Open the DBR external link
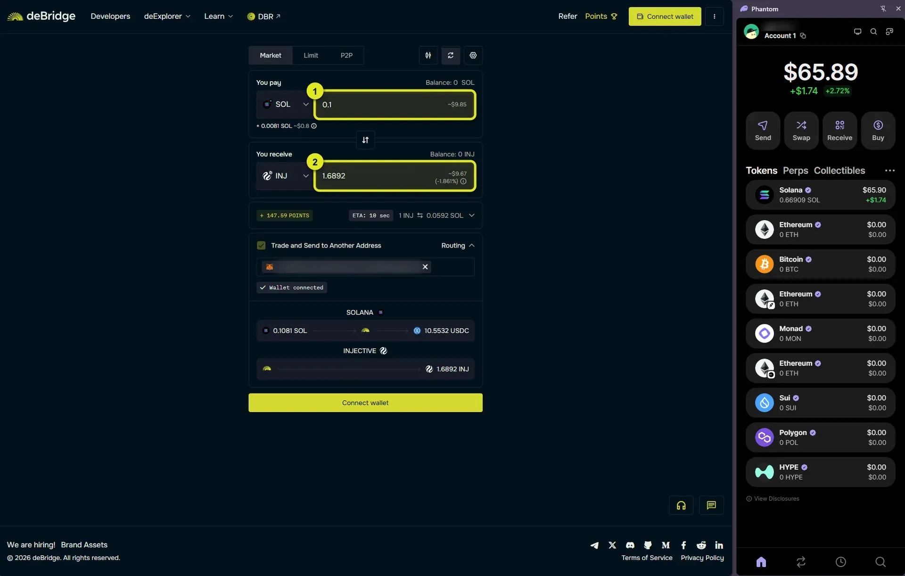Viewport: 905px width, 576px height. tap(264, 16)
